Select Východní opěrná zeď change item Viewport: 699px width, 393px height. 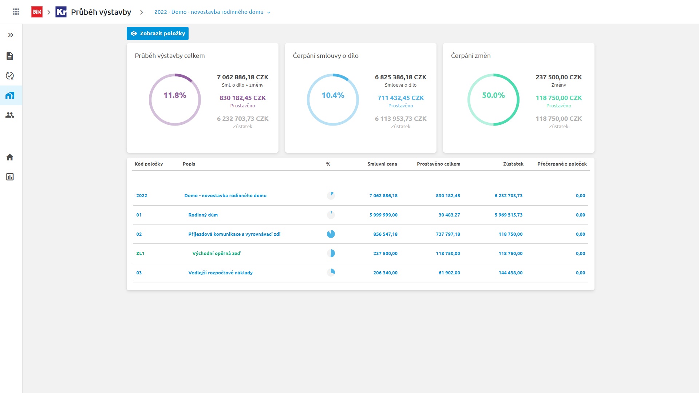coord(216,254)
